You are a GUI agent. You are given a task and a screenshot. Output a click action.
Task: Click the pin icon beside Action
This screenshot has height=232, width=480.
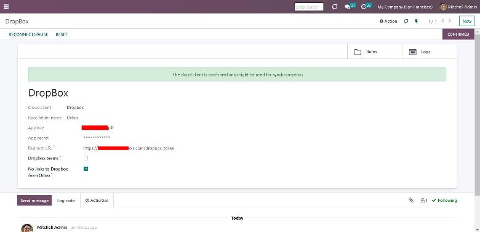click(x=416, y=21)
